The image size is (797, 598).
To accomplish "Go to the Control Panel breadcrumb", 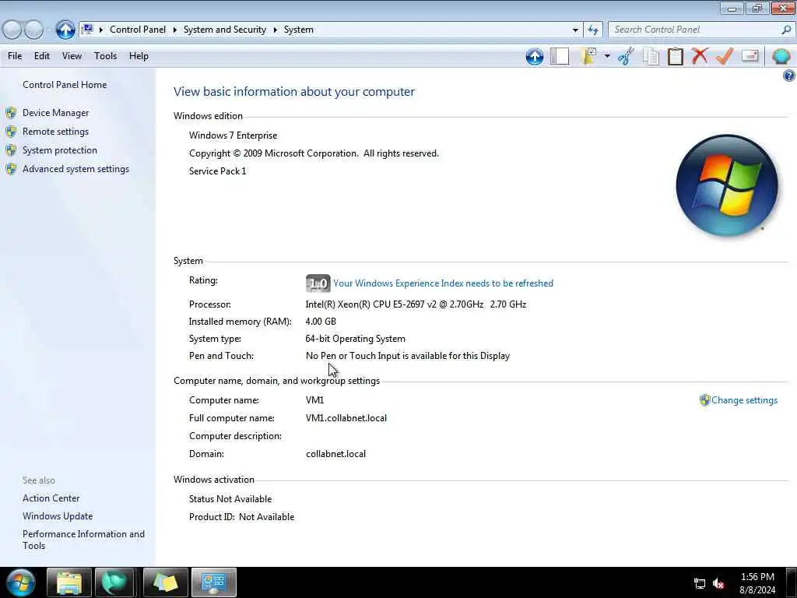I will pyautogui.click(x=138, y=30).
